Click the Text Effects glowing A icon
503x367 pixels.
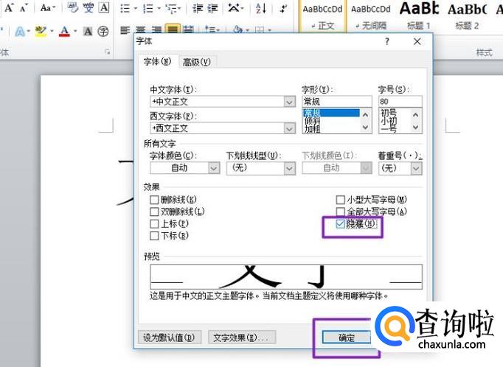point(20,32)
